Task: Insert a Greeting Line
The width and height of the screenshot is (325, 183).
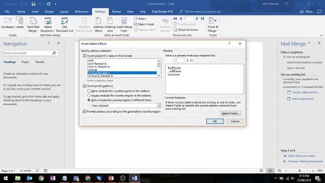Action: click(110, 25)
